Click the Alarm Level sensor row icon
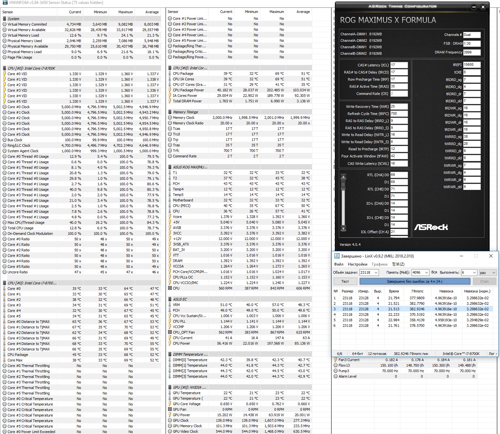 (336, 376)
